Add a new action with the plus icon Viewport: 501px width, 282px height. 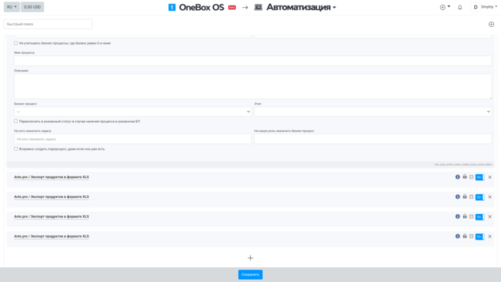pos(250,258)
